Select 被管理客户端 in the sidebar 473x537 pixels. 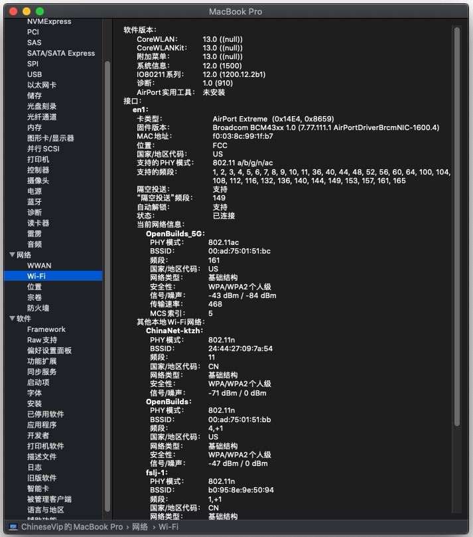click(x=49, y=499)
